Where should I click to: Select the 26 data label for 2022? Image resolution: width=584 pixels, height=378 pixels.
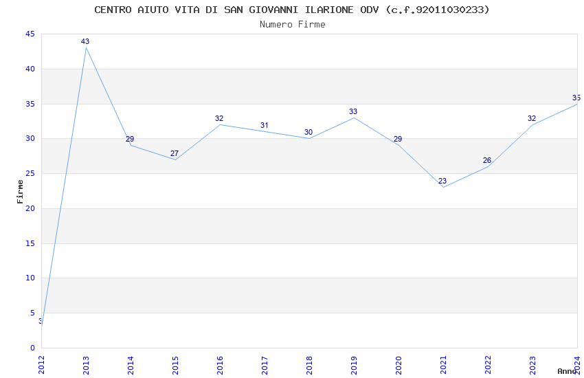[487, 160]
